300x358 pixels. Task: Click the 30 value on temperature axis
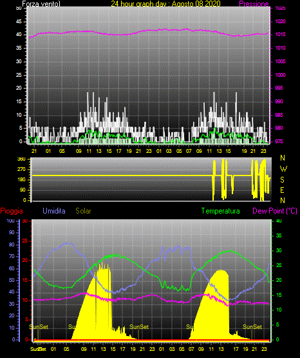pyautogui.click(x=279, y=250)
